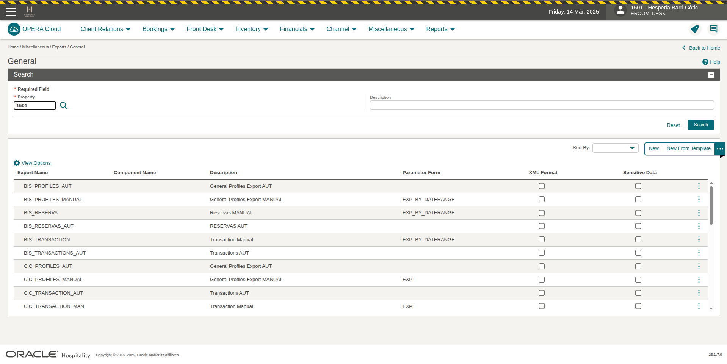The width and height of the screenshot is (727, 364).
Task: Click the OPERA Cloud home logo
Action: tap(14, 29)
